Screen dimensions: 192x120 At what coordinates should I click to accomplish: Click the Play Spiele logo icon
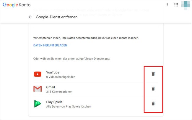point(38,104)
